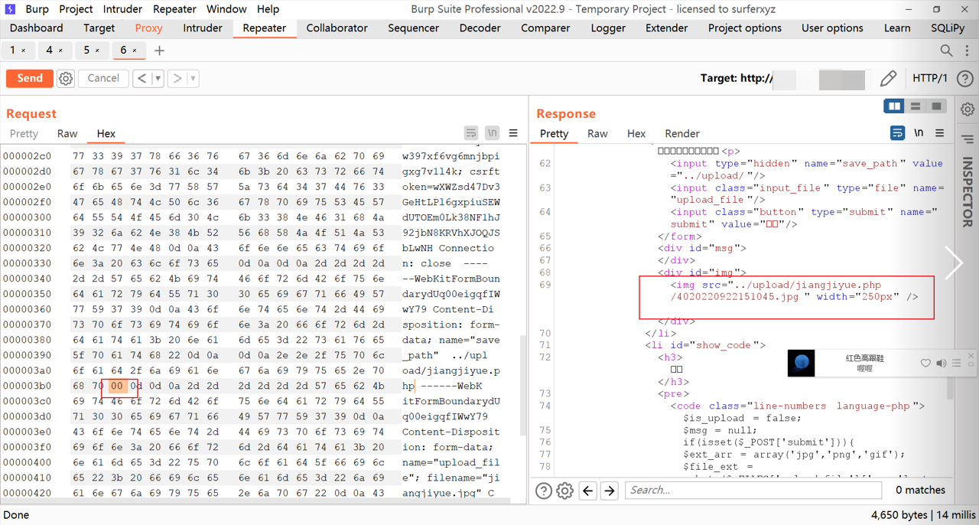This screenshot has width=979, height=525.
Task: Expand the history forward dropdown arrow
Action: point(193,78)
